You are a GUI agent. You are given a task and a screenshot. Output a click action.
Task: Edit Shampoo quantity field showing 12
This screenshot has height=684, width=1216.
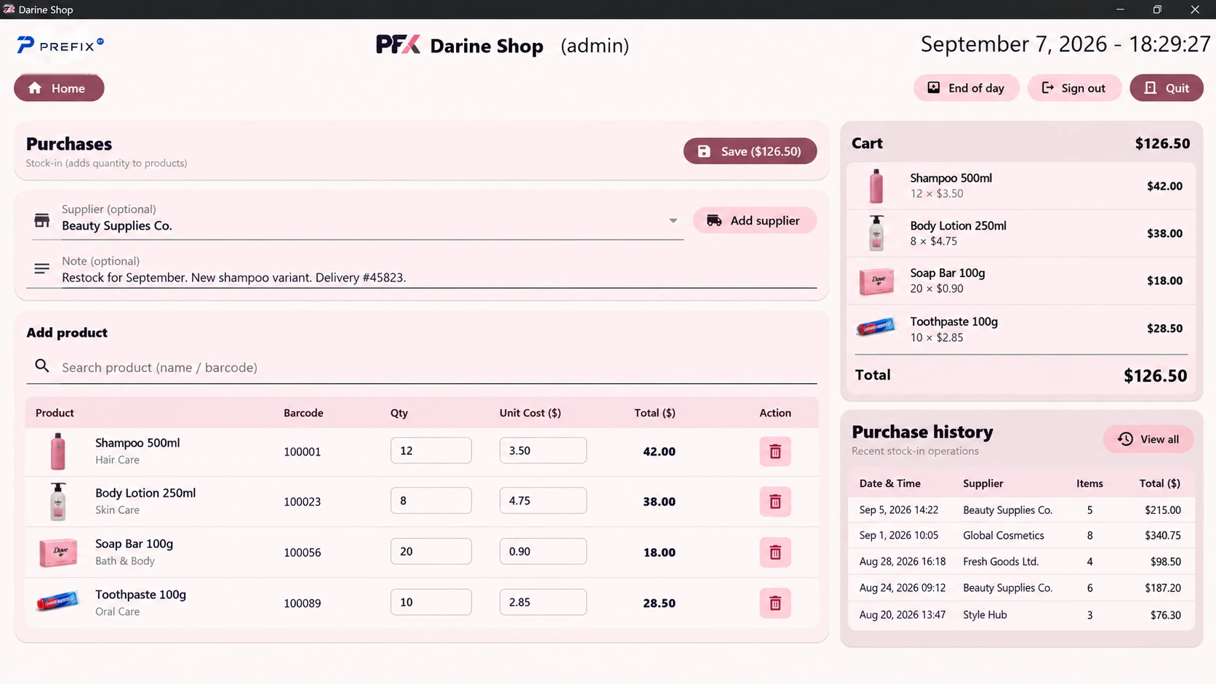(431, 451)
